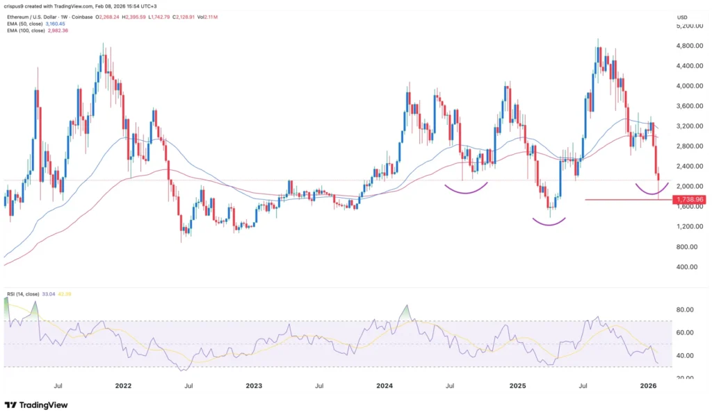This screenshot has width=712, height=417.
Task: Click the USD label on the price axis
Action: pos(683,17)
